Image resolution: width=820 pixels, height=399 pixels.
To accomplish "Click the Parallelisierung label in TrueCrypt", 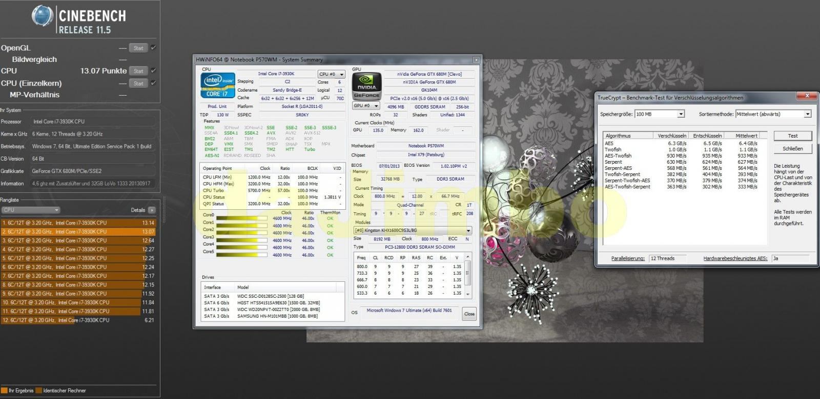I will pos(628,258).
